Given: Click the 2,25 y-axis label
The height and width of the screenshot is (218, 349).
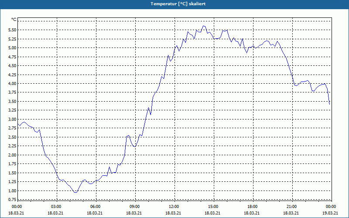Looking at the screenshot, I should (12, 146).
